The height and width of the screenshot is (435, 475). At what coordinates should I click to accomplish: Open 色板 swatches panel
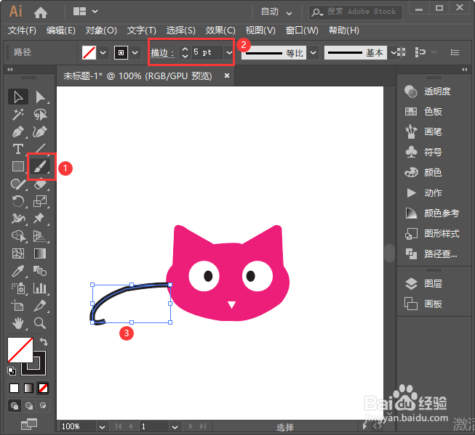pyautogui.click(x=423, y=112)
